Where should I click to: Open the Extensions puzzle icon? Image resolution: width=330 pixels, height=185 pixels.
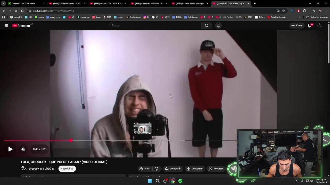(x=305, y=11)
